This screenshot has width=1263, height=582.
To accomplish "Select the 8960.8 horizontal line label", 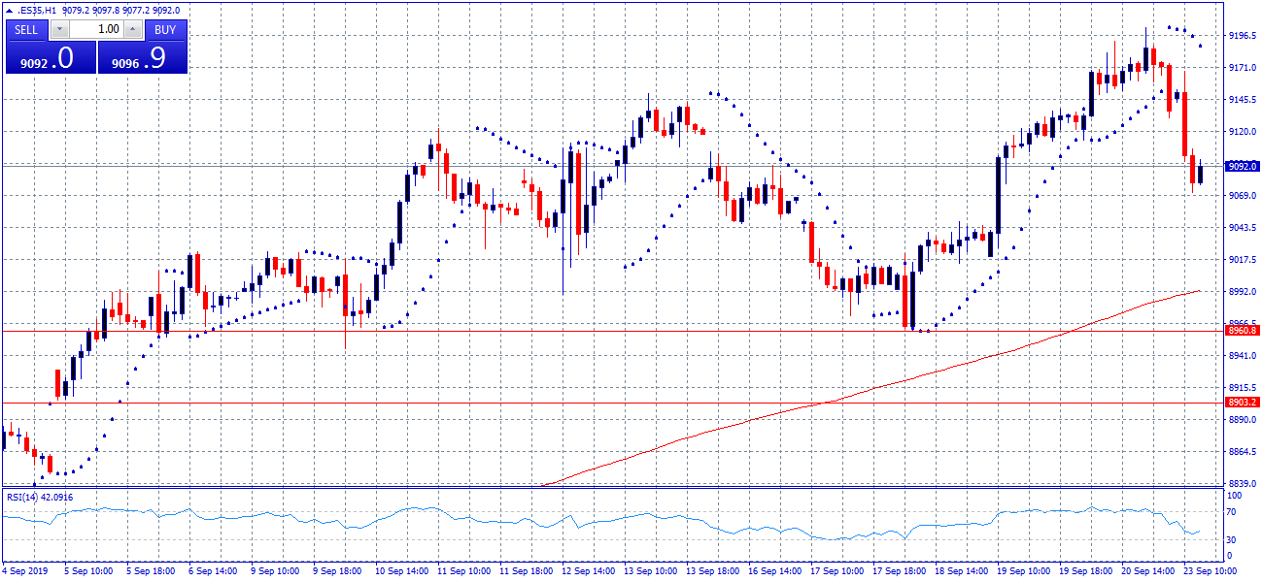I will 1243,331.
